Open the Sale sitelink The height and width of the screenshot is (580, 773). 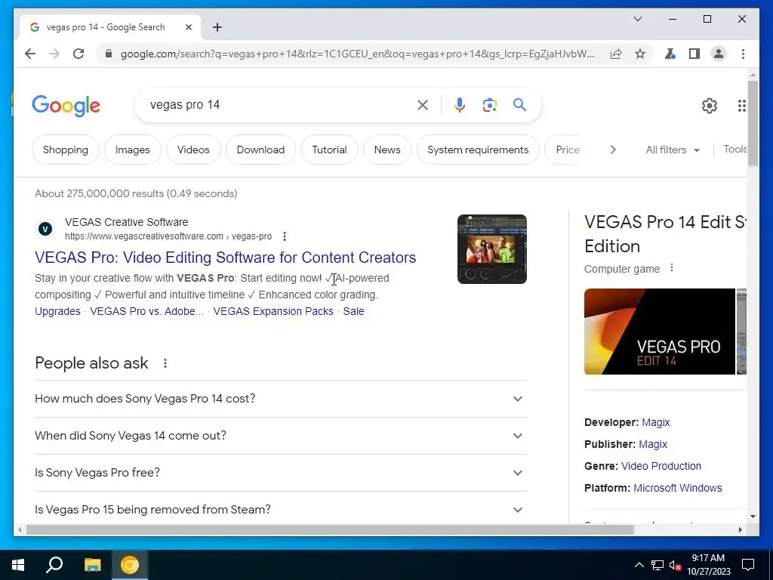point(353,311)
